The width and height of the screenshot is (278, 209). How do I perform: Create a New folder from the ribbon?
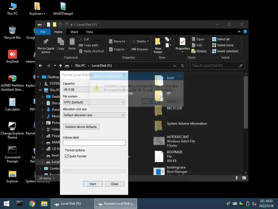158,45
